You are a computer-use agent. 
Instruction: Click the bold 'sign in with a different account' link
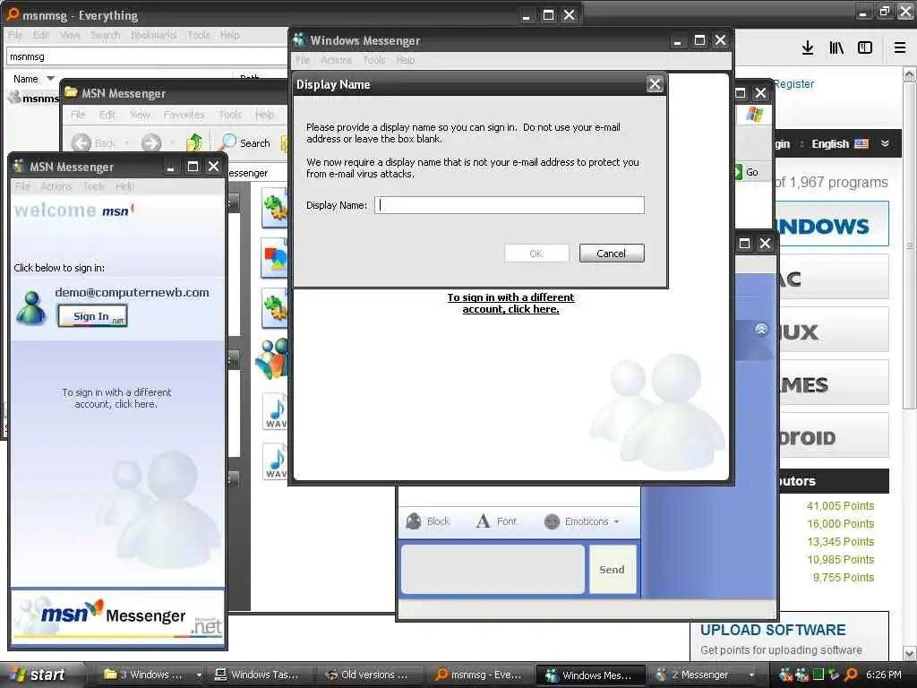510,303
